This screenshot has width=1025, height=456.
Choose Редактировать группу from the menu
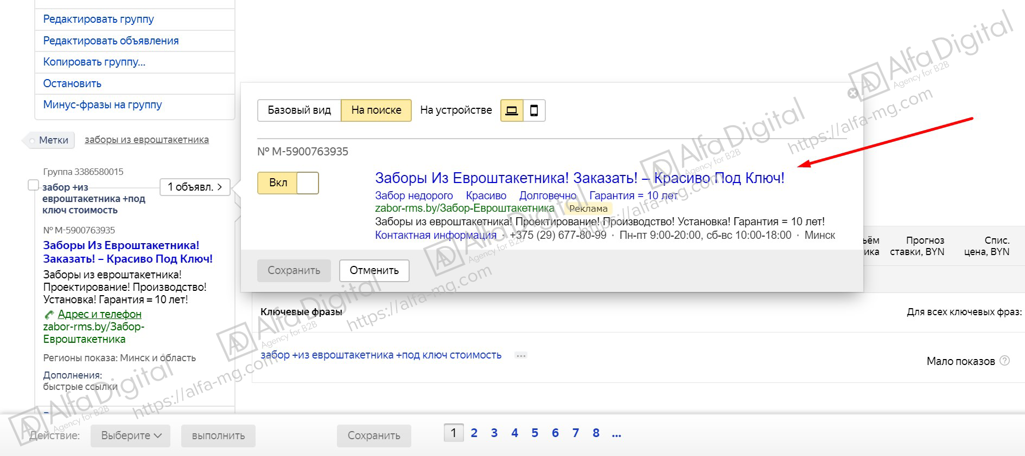tap(98, 19)
